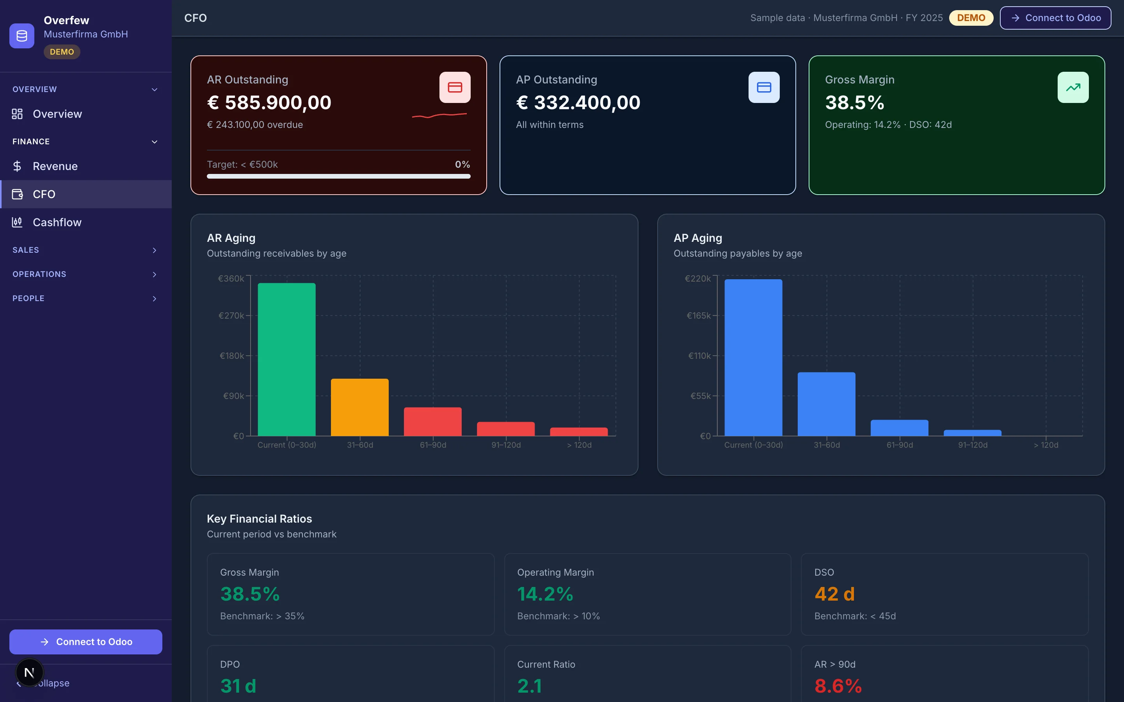Click the AR Outstanding red sparkline
Viewport: 1124px width, 702px height.
click(x=439, y=115)
